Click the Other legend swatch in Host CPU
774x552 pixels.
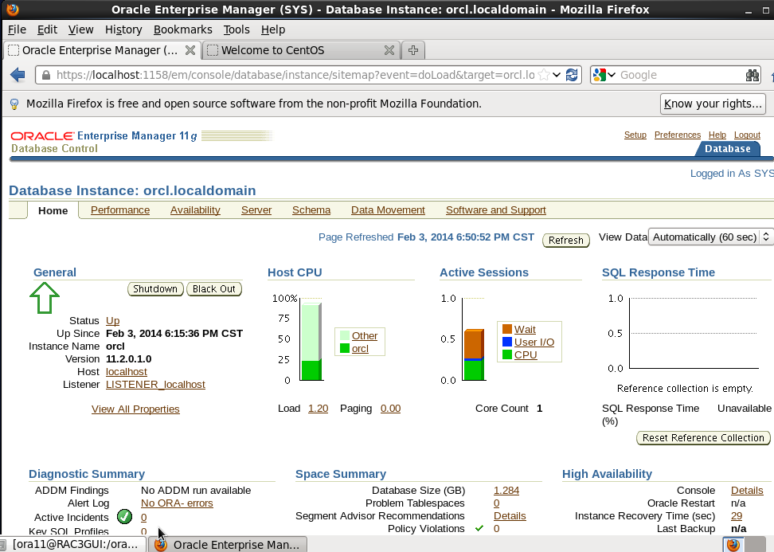point(345,336)
